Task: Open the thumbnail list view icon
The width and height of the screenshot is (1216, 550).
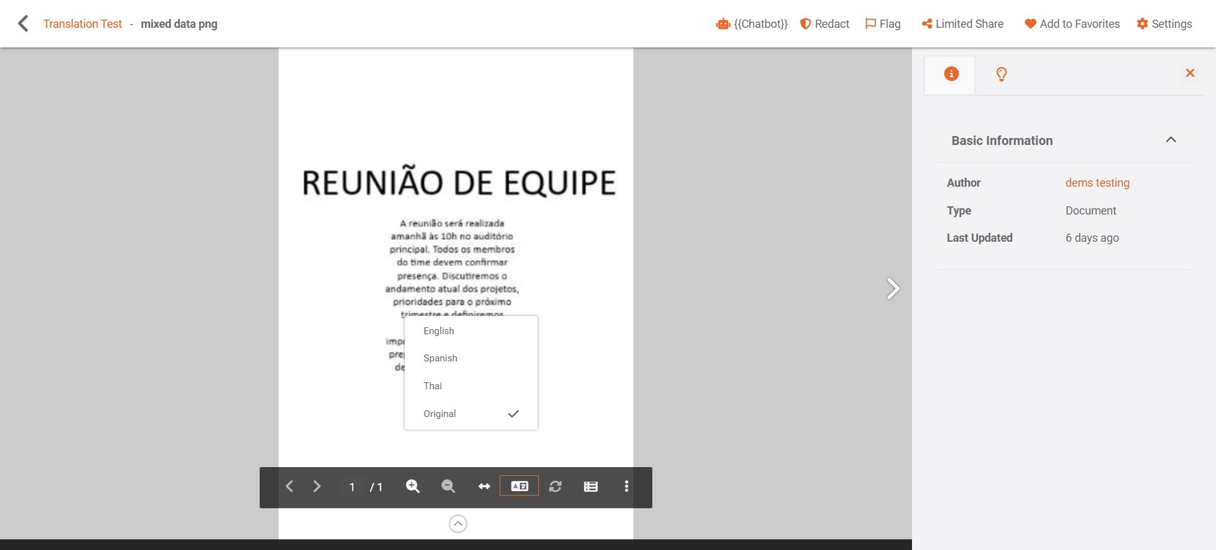Action: pyautogui.click(x=591, y=486)
